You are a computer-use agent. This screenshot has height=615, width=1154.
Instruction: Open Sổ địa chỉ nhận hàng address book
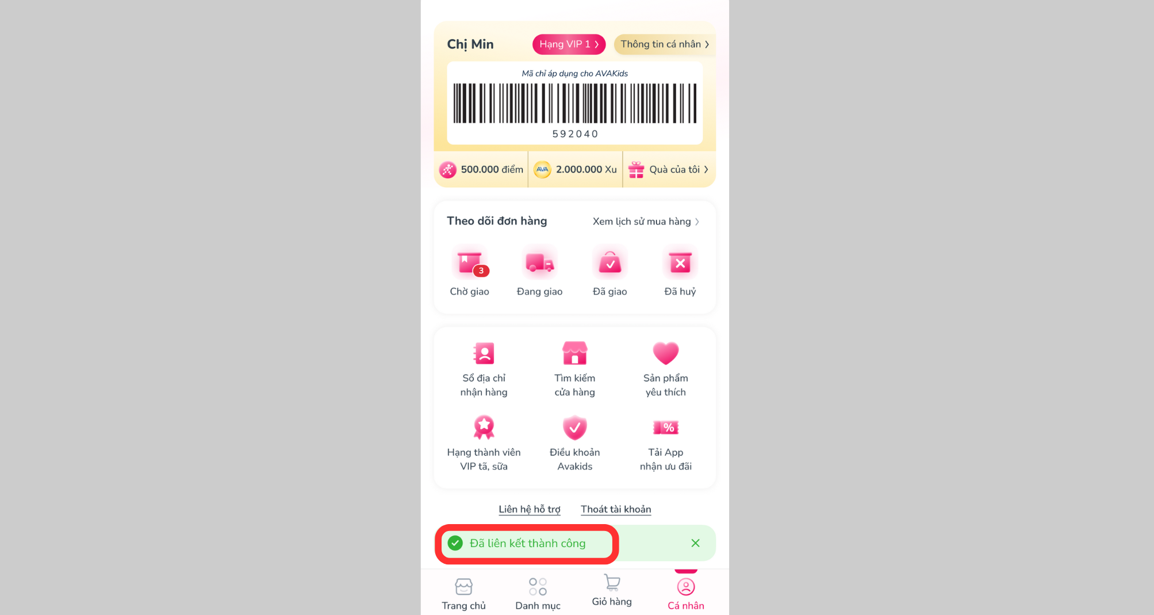tap(484, 354)
